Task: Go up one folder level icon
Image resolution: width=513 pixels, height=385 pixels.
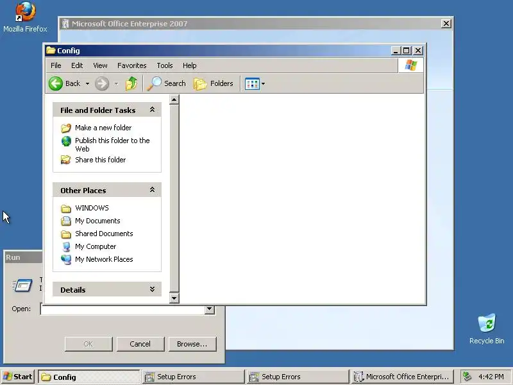Action: point(131,83)
